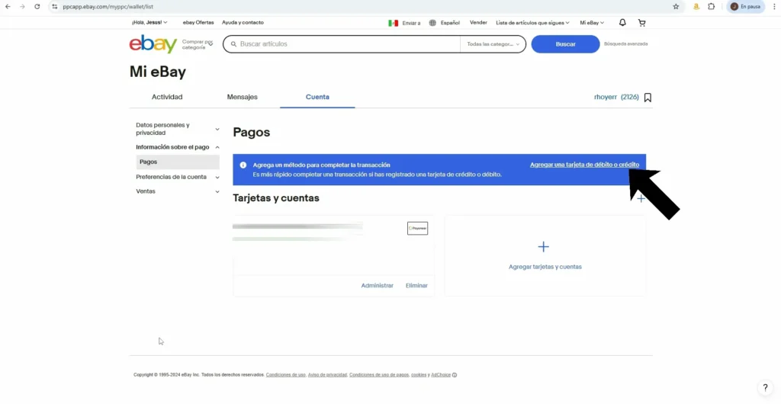
Task: Click the browser address bar URL
Action: [x=108, y=6]
